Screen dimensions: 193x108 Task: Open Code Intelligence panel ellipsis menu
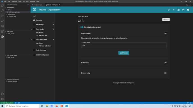[28, 5]
